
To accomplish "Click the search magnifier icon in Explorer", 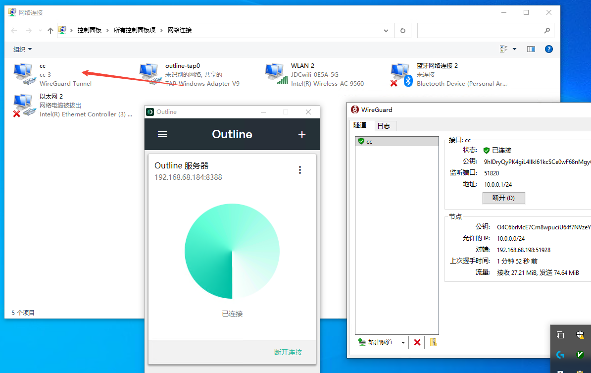I will [547, 31].
